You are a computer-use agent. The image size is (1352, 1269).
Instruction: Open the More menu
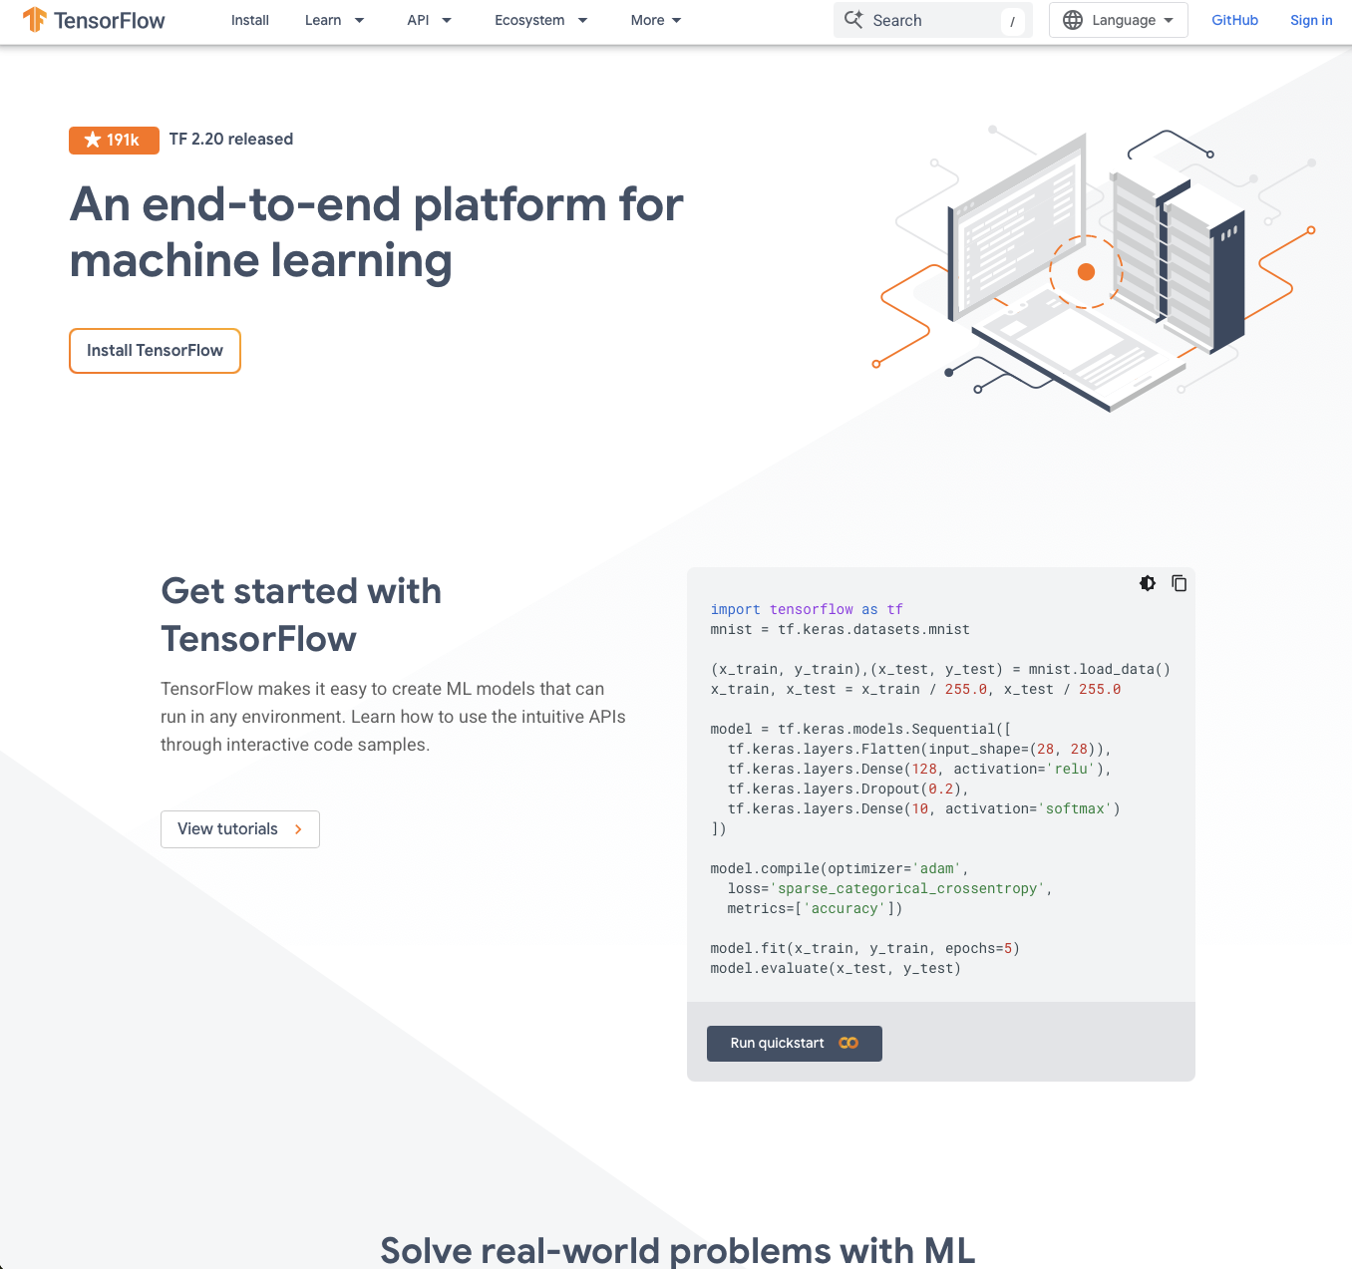(647, 20)
